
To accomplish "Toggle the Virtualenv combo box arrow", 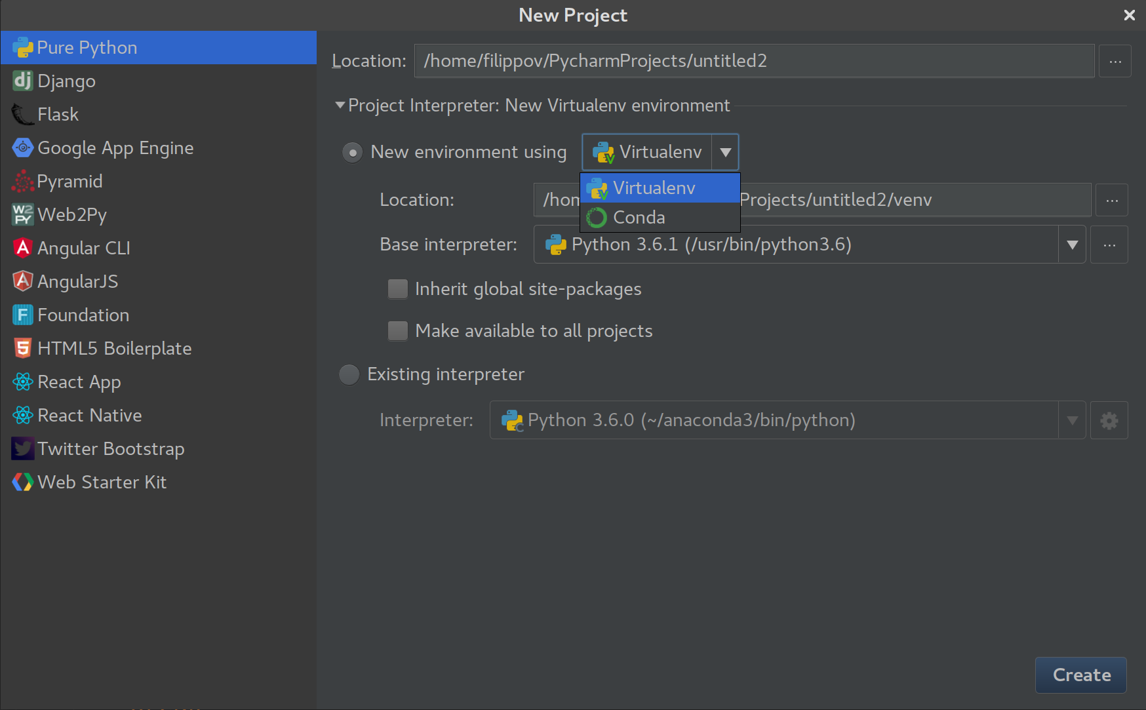I will point(725,153).
